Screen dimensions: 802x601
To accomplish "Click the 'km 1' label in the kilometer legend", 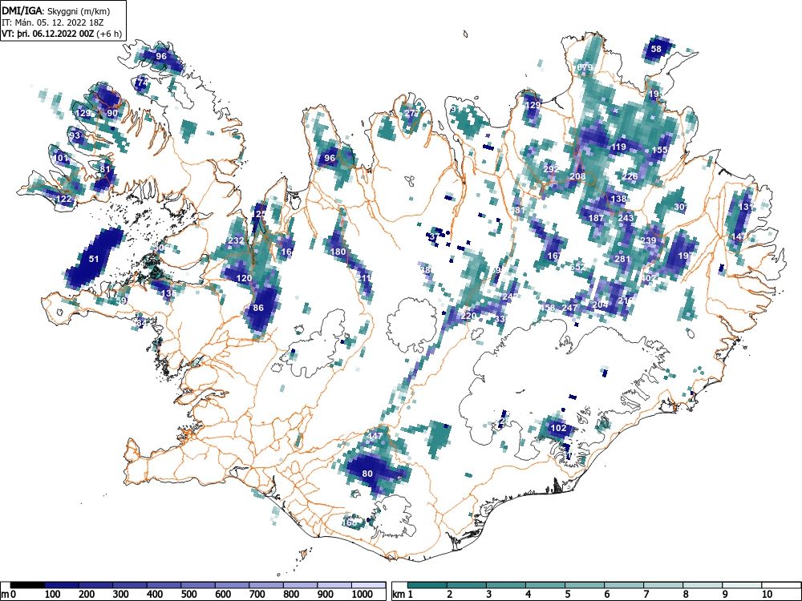I will pyautogui.click(x=403, y=595).
